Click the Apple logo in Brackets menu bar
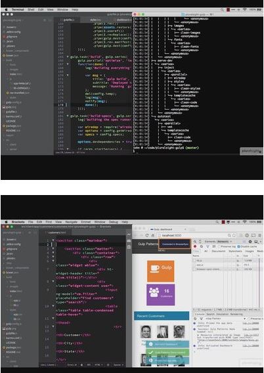Image resolution: width=264 pixels, height=373 pixels. pos(7,222)
